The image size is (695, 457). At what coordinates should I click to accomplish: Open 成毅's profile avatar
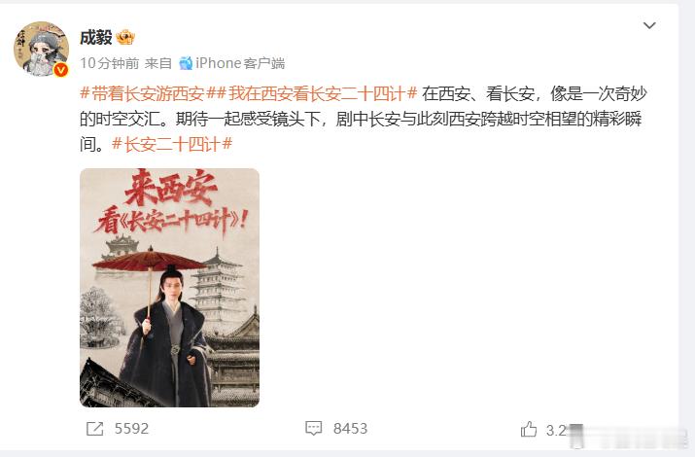(x=41, y=49)
